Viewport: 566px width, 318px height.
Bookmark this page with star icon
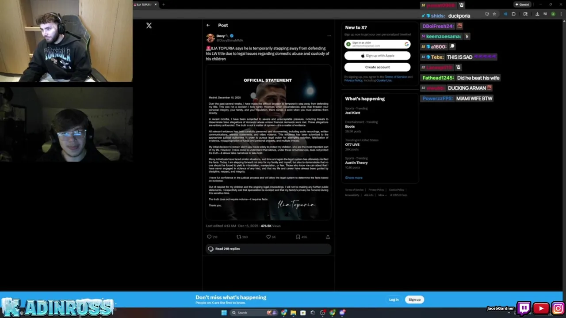(x=494, y=14)
